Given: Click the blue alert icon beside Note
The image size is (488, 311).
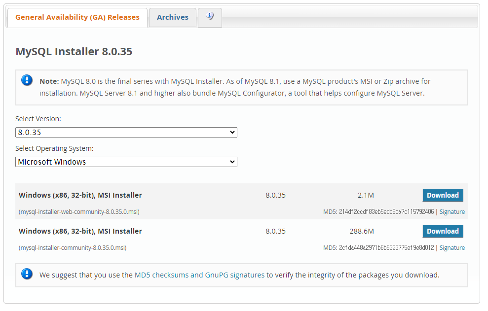Looking at the screenshot, I should click(x=27, y=80).
